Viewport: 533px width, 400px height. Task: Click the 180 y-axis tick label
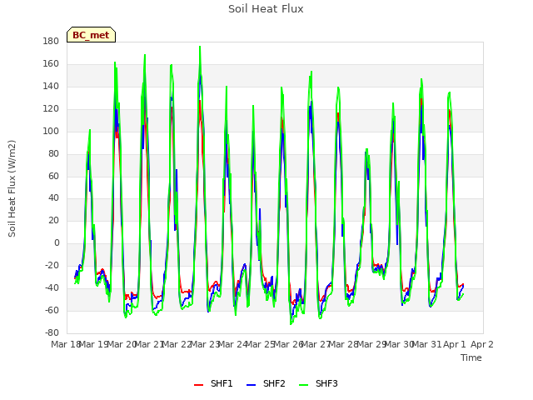[51, 42]
